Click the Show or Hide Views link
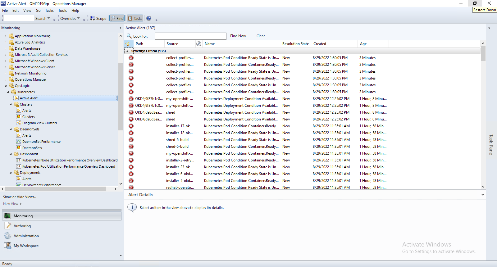The width and height of the screenshot is (497, 267). (20, 197)
